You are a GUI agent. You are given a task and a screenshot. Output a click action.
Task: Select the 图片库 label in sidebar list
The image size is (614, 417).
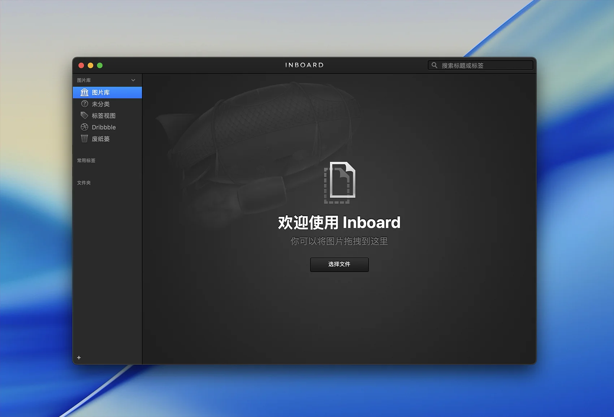coord(101,92)
